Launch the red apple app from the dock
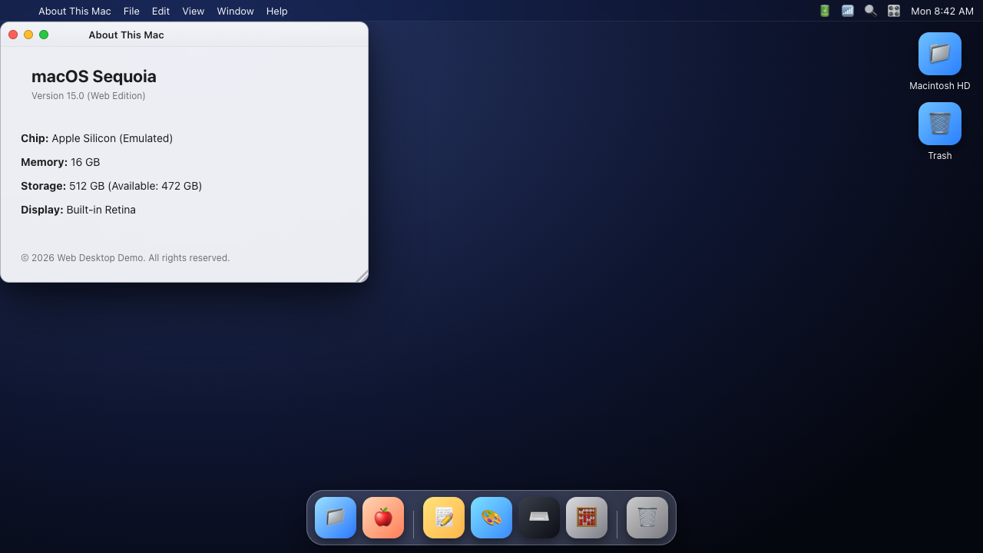 click(383, 518)
